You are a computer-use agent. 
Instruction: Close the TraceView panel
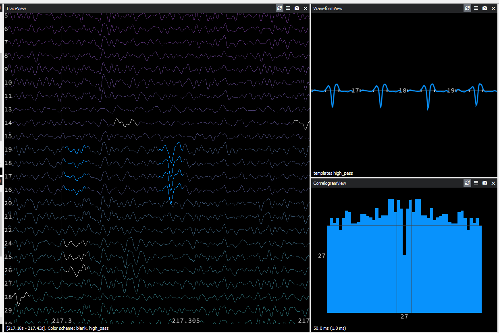(306, 8)
